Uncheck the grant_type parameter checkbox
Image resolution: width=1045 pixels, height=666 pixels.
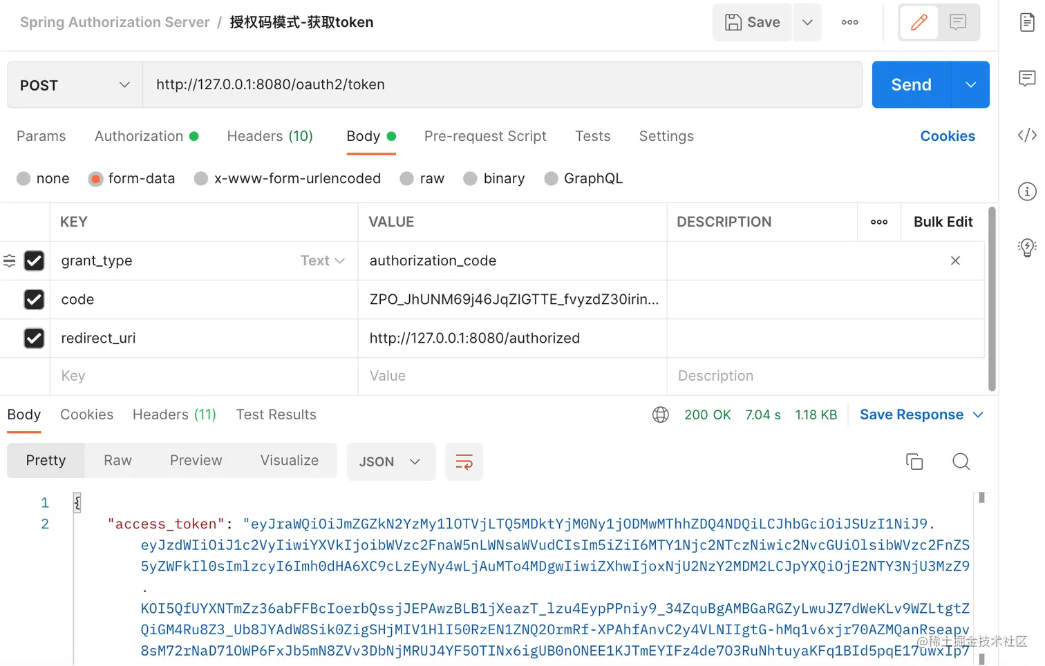click(34, 260)
